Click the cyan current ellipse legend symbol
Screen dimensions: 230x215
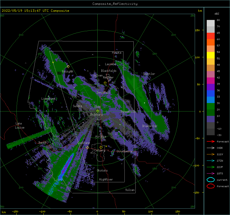(x=211, y=180)
